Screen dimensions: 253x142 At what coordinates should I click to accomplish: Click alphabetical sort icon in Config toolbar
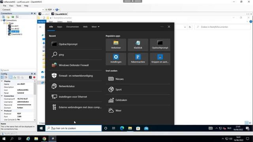click(x=6, y=77)
